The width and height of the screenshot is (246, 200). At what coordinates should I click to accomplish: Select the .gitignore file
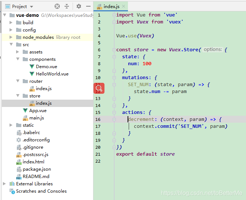coord(33,147)
